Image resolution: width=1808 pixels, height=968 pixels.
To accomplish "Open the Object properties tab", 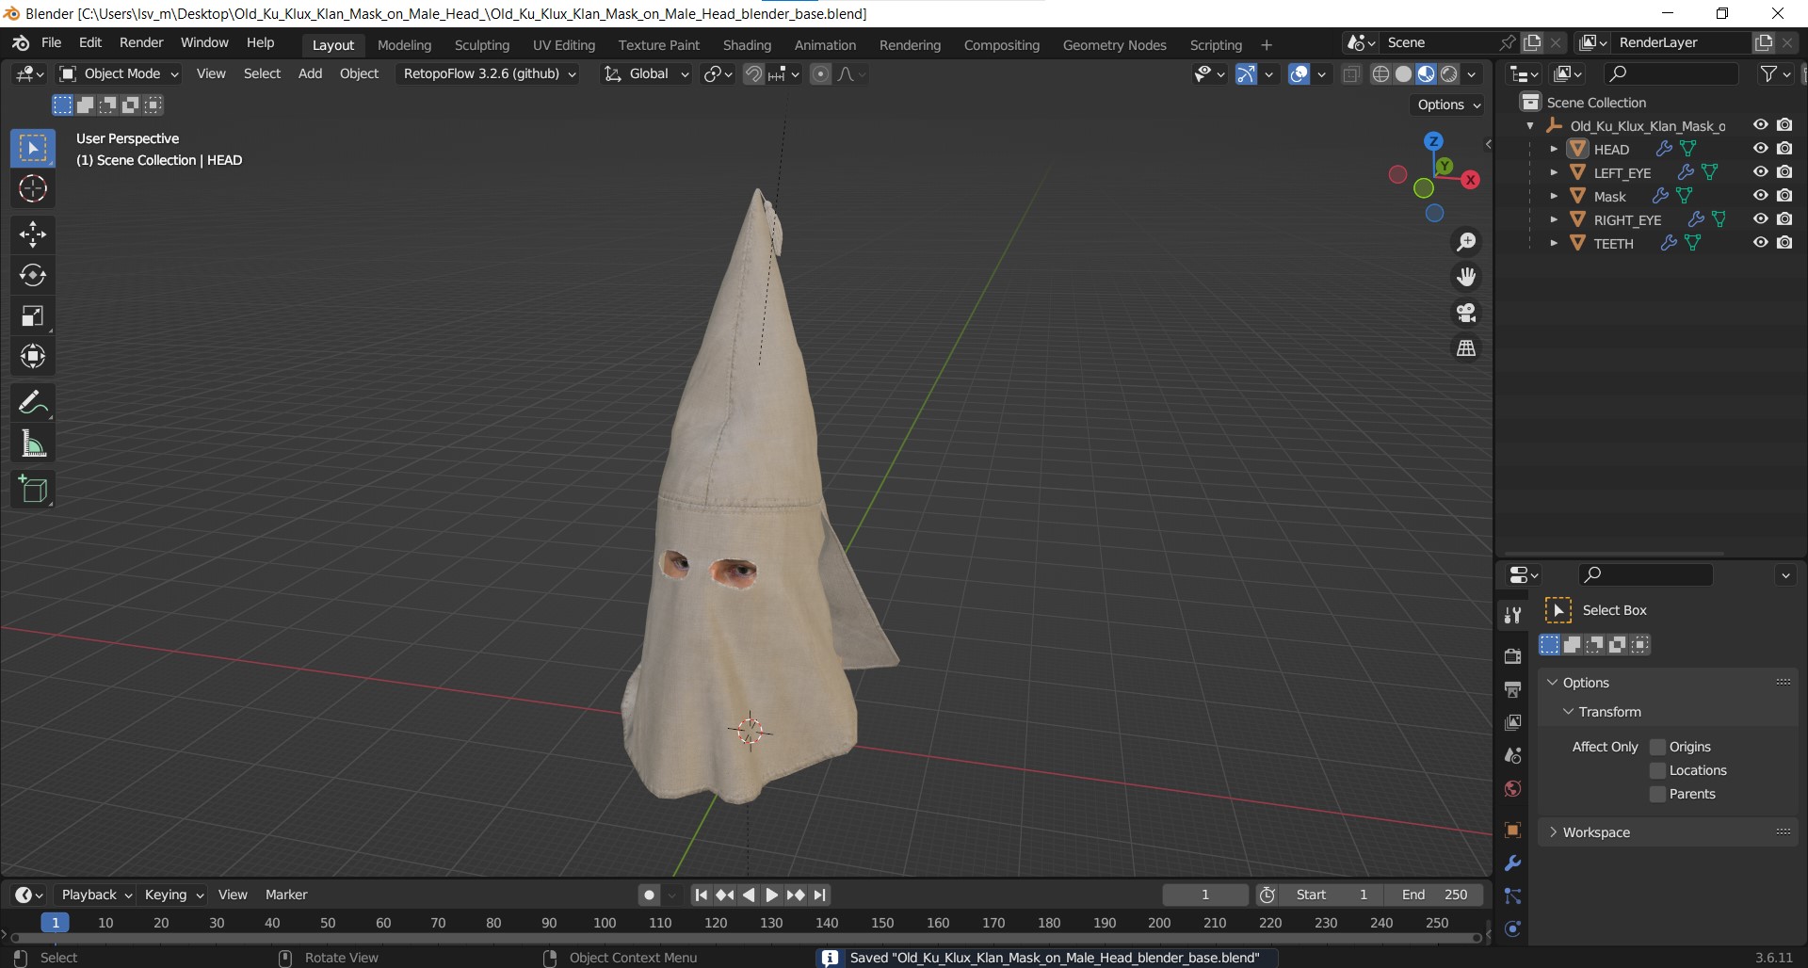I will pos(1513,830).
